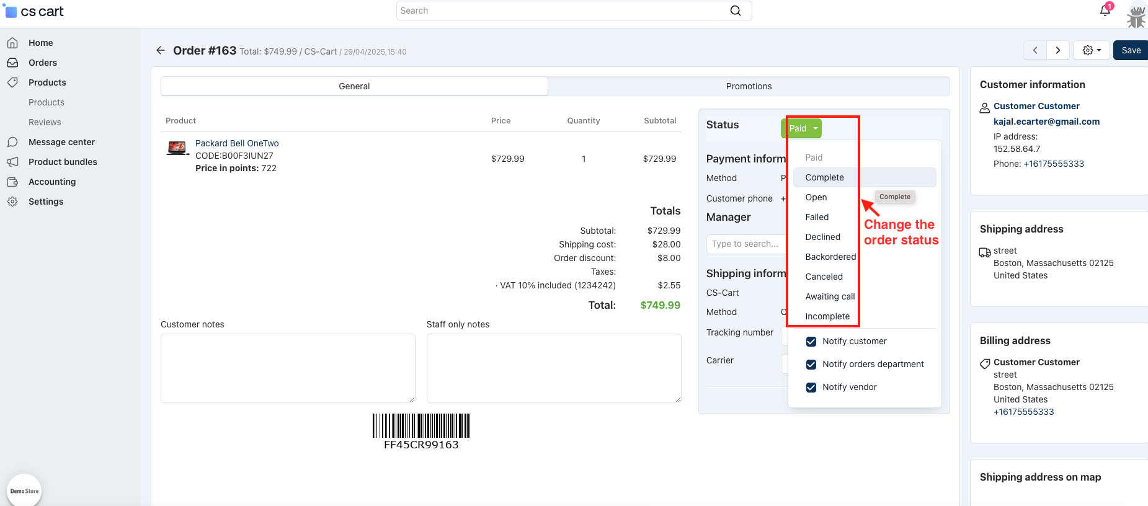Uncheck Notify vendor checkbox
Viewport: 1148px width, 506px height.
[811, 388]
